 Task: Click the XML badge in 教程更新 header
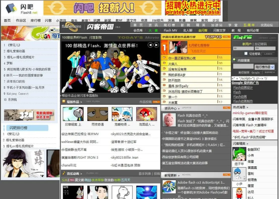point(227,175)
